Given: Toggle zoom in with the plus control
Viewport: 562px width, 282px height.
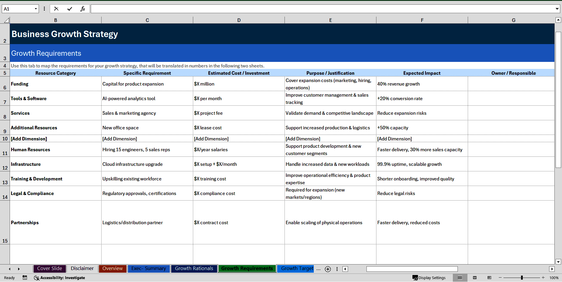Looking at the screenshot, I should pos(543,278).
